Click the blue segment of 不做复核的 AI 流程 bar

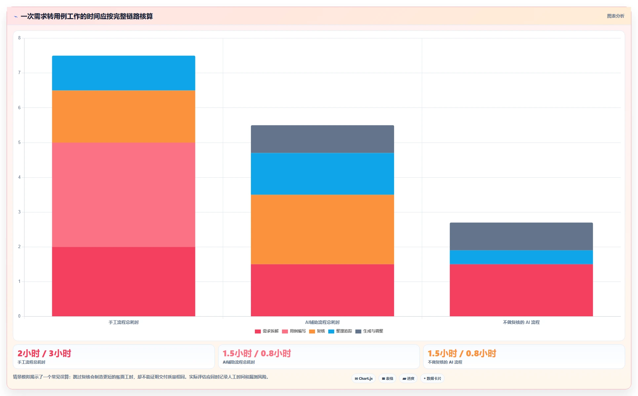(x=521, y=257)
